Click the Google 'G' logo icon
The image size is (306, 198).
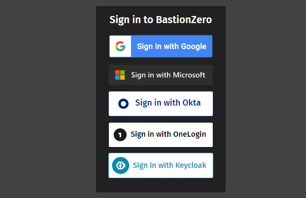point(120,46)
